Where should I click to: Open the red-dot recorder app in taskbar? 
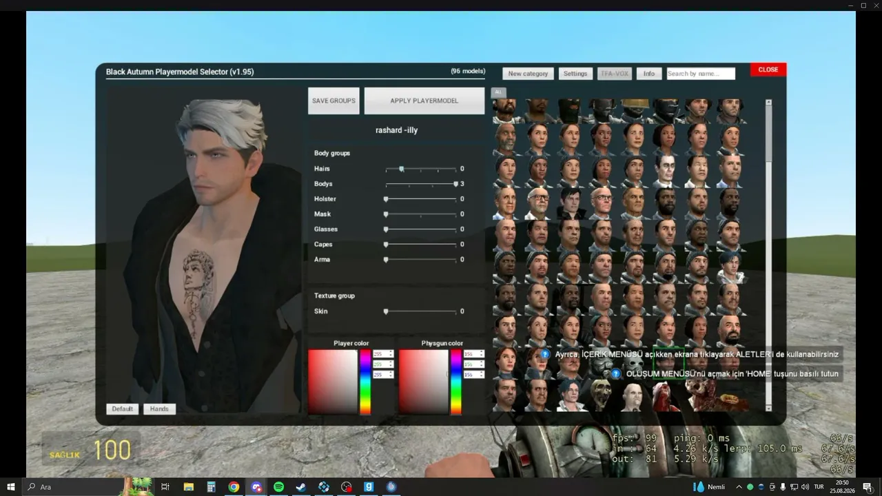coord(347,487)
